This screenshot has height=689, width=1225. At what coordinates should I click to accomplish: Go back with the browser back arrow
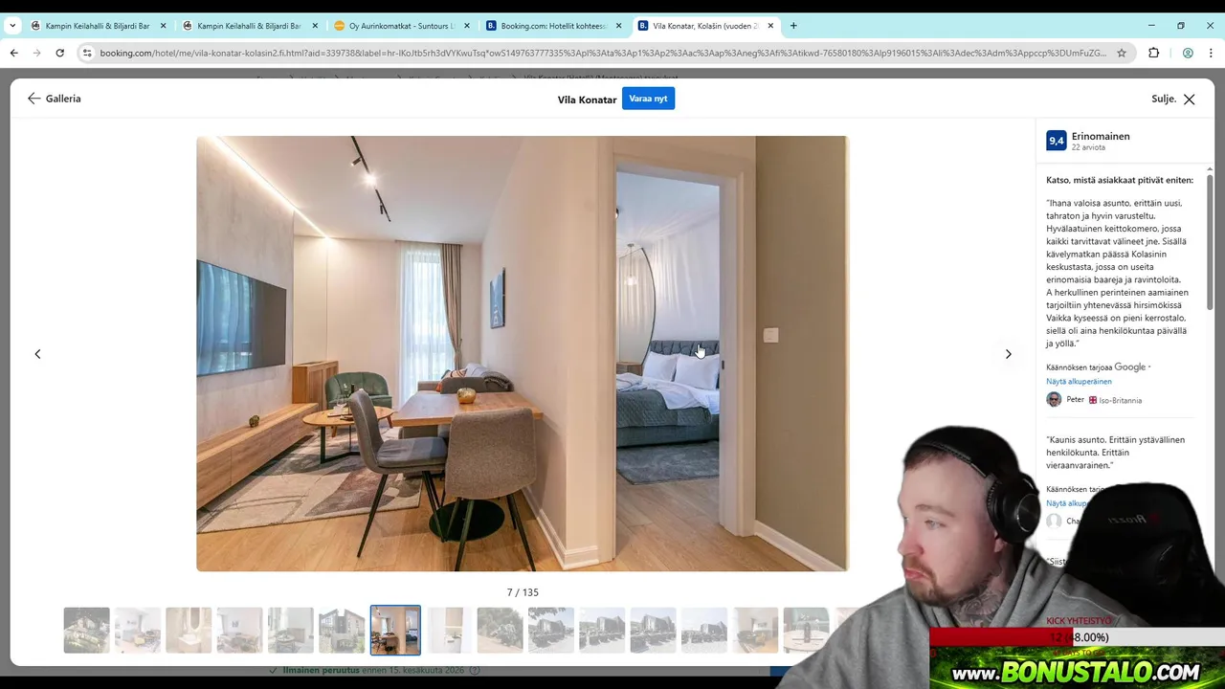[x=13, y=53]
